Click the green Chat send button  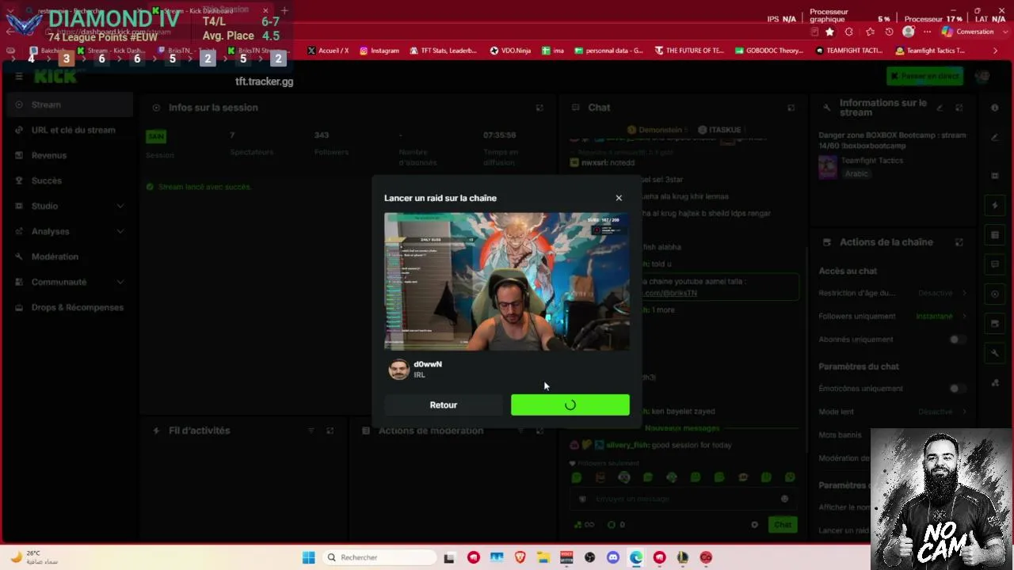(783, 525)
